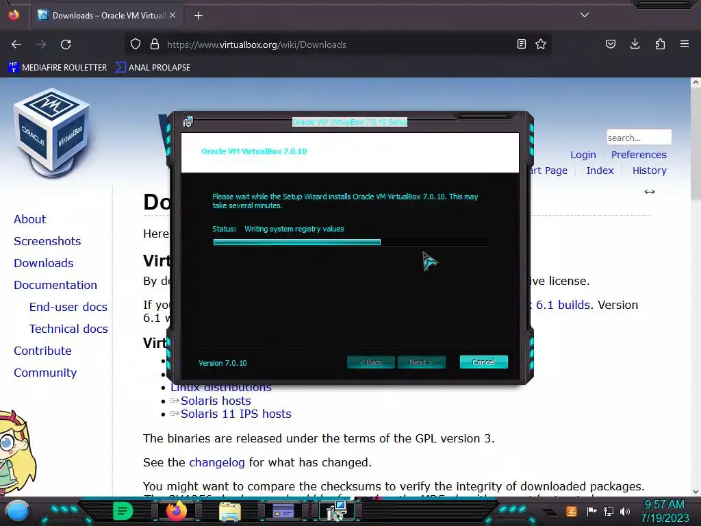
Task: Open the Save to Pocket icon
Action: click(610, 44)
